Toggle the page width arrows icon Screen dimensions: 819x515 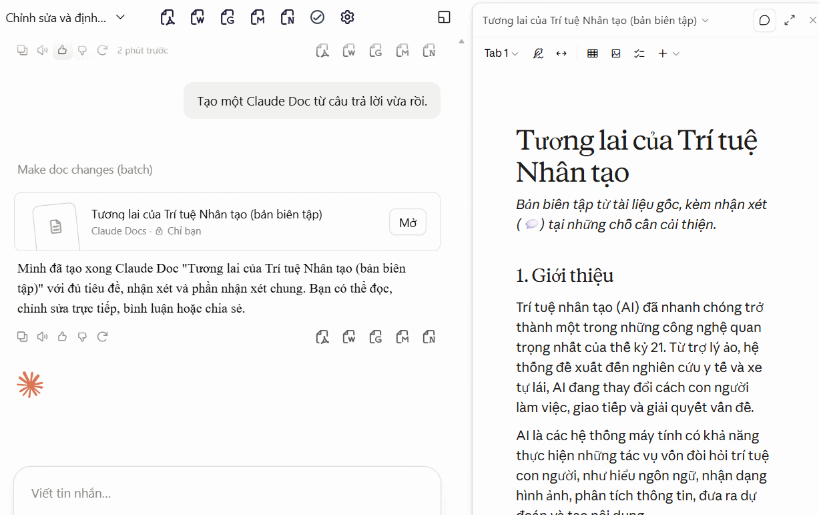pyautogui.click(x=561, y=53)
